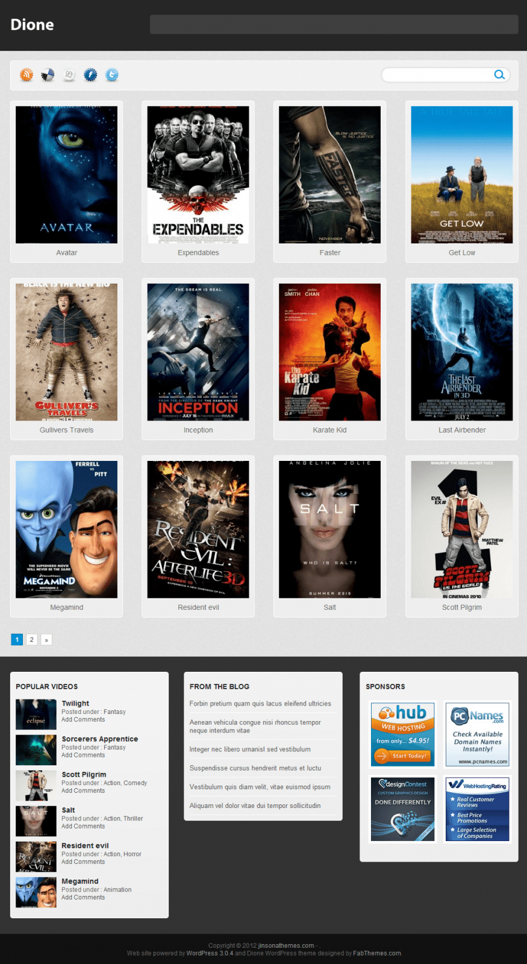The width and height of the screenshot is (527, 964).
Task: Click Fantasy category under Twilight
Action: pos(114,712)
